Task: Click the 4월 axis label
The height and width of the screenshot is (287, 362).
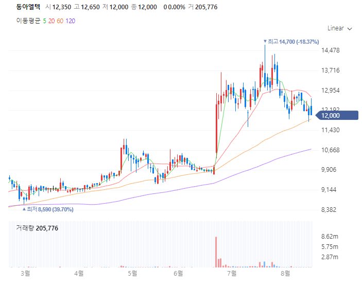Action: (79, 274)
